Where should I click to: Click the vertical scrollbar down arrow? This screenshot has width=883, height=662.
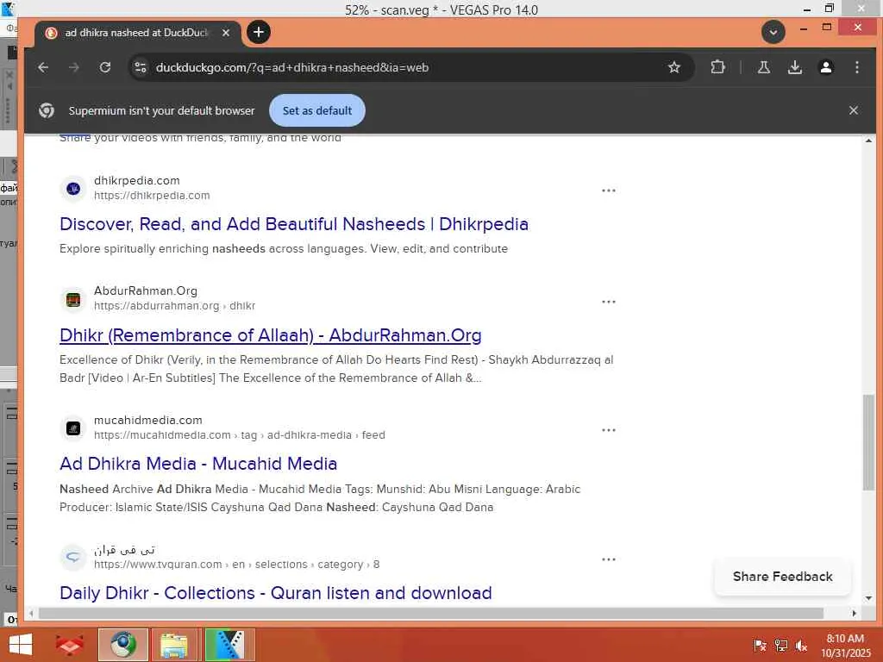[868, 598]
